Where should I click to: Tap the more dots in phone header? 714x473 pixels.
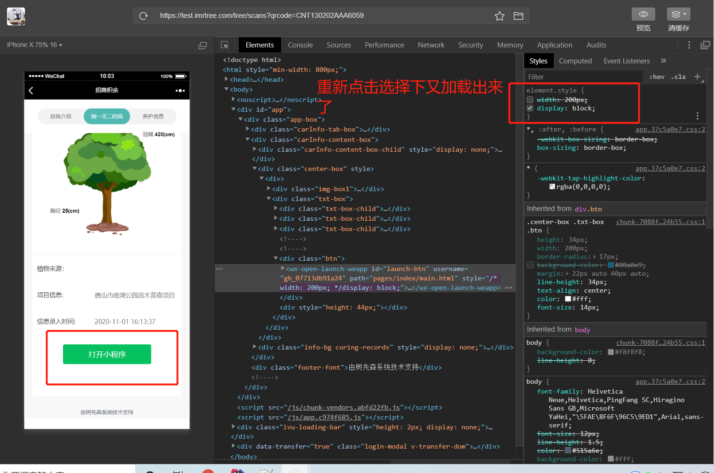coord(180,90)
